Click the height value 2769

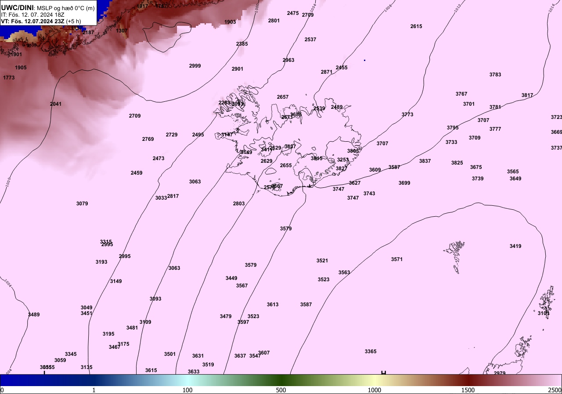tap(148, 139)
